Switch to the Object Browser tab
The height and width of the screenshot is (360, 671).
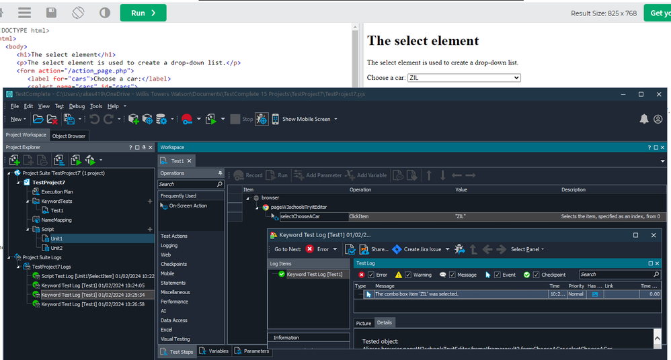(69, 136)
